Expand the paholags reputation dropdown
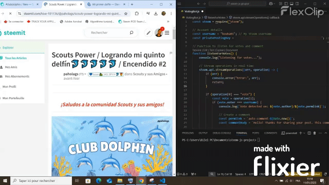 [85, 74]
